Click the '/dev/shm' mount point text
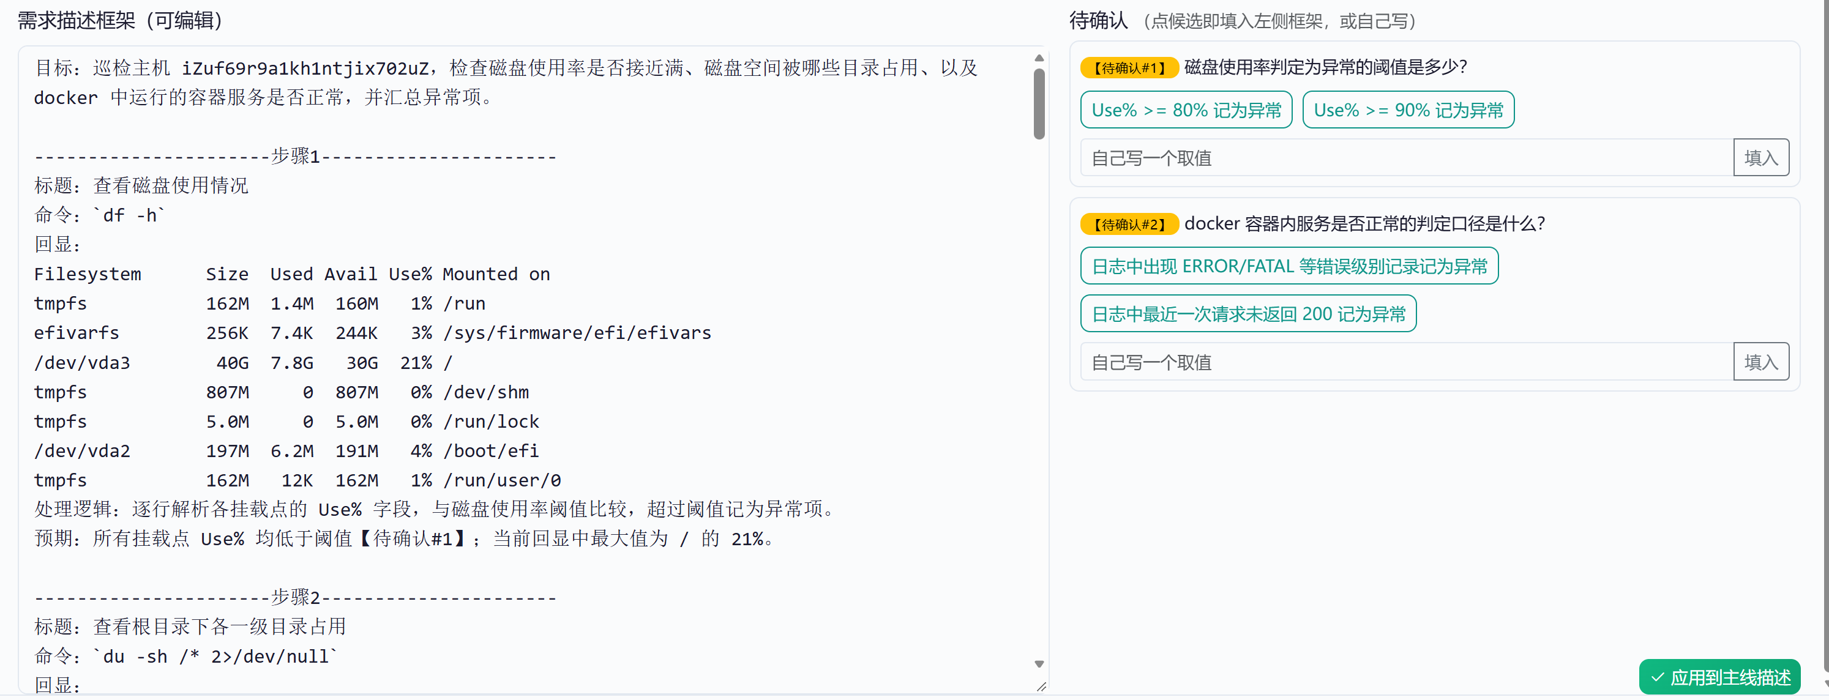The height and width of the screenshot is (700, 1829). (485, 393)
